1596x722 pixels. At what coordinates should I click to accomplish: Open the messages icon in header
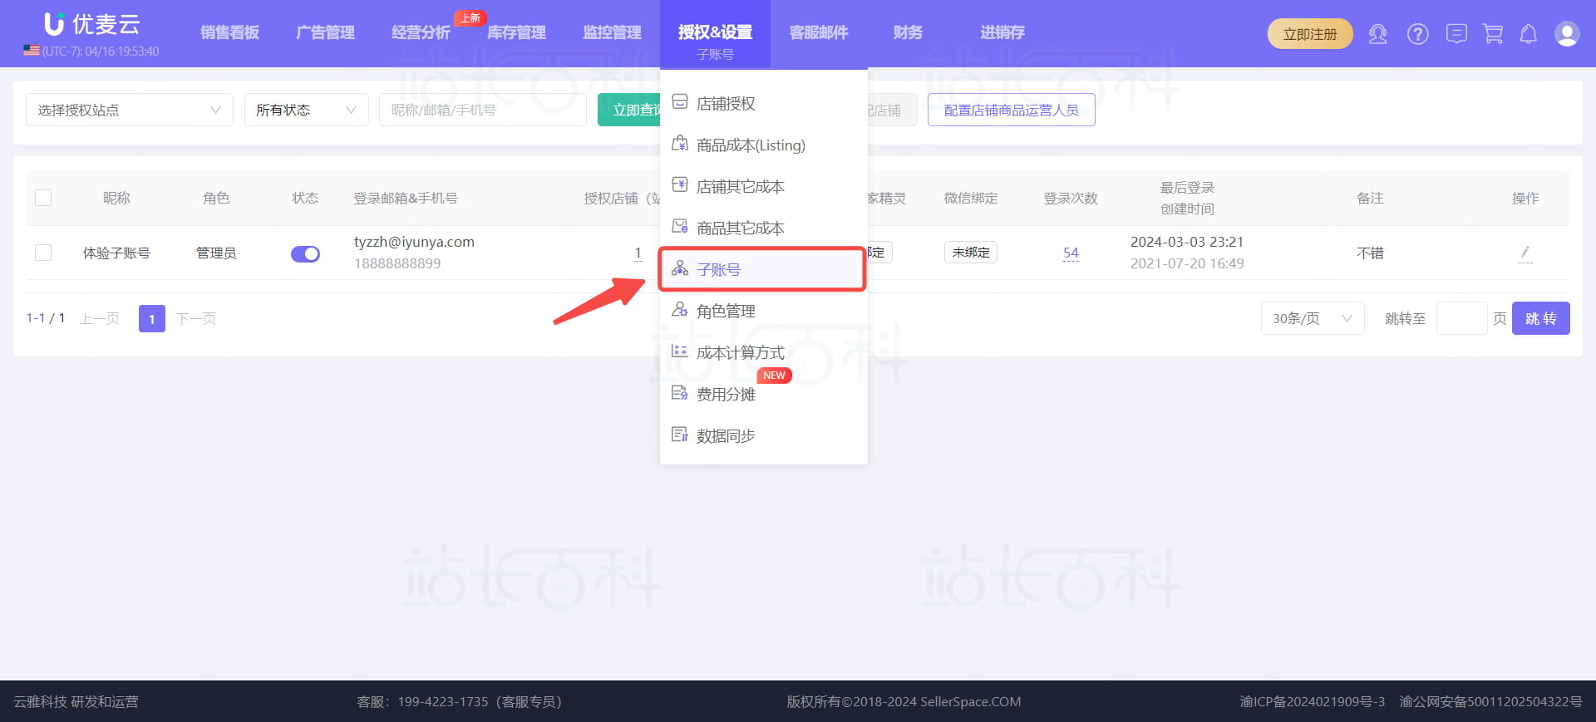click(x=1456, y=34)
